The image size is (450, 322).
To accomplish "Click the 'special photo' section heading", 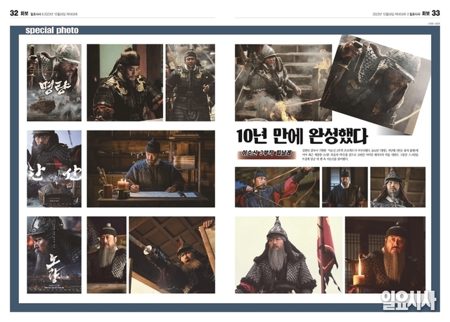I will click(x=52, y=30).
